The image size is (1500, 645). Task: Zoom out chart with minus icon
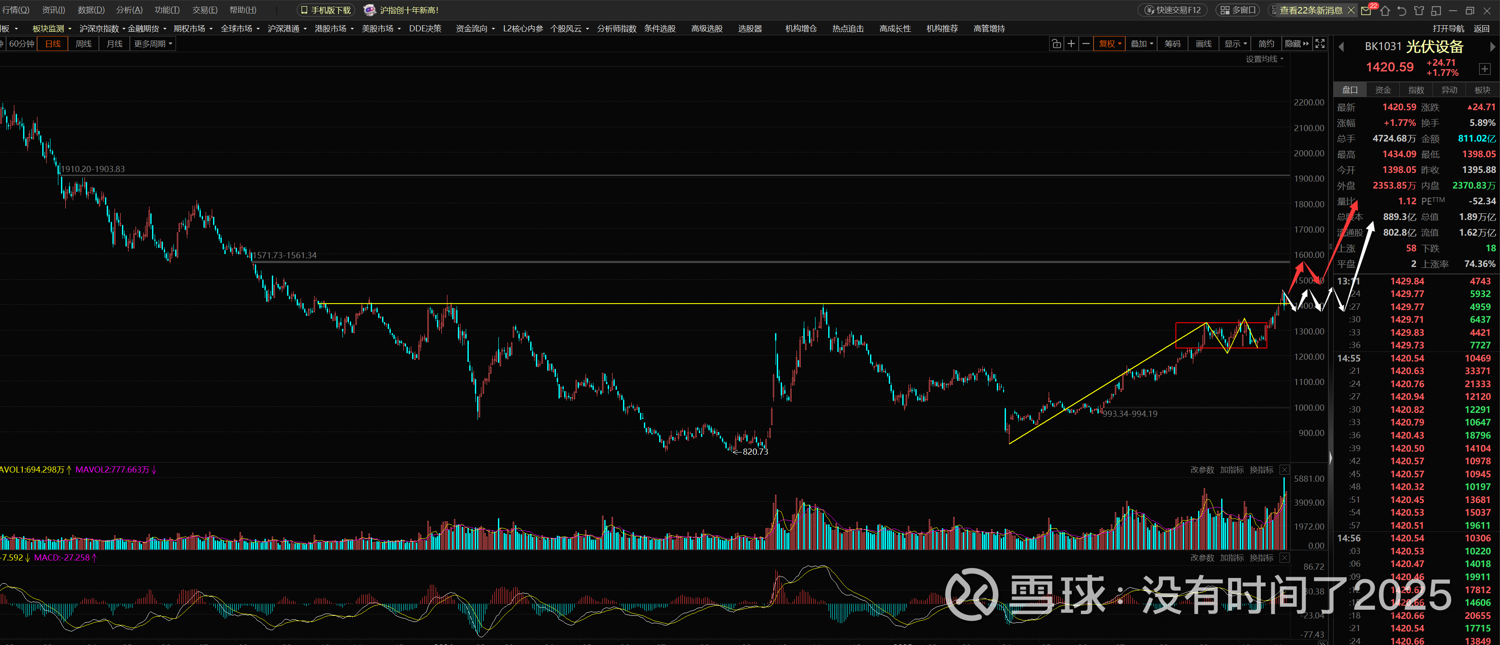point(1086,44)
